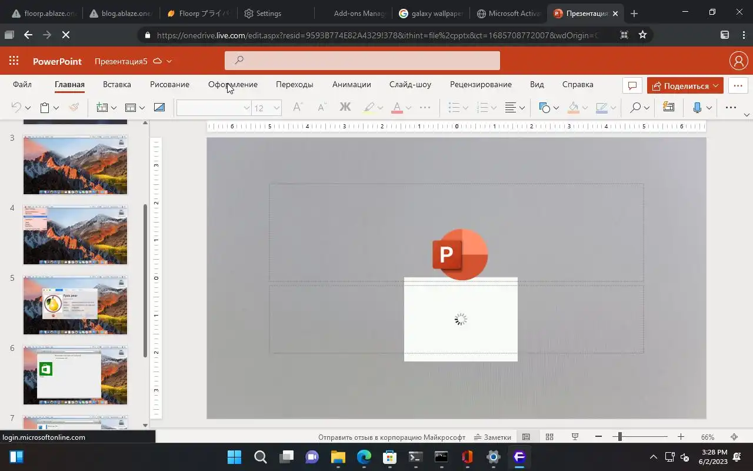The width and height of the screenshot is (753, 471).
Task: Apply the text highlight marker
Action: coord(369,108)
